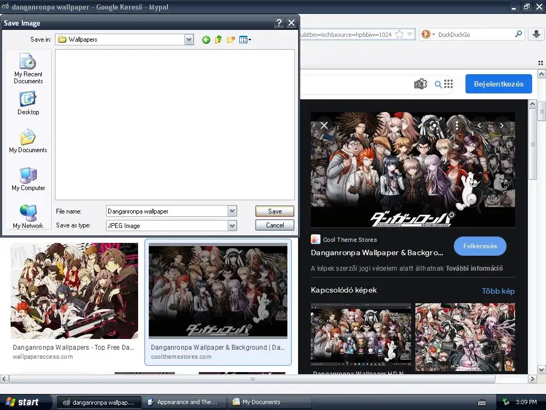Switch to Appearance and Themes taskbar item
Screen dimensions: 546x410
pos(183,402)
